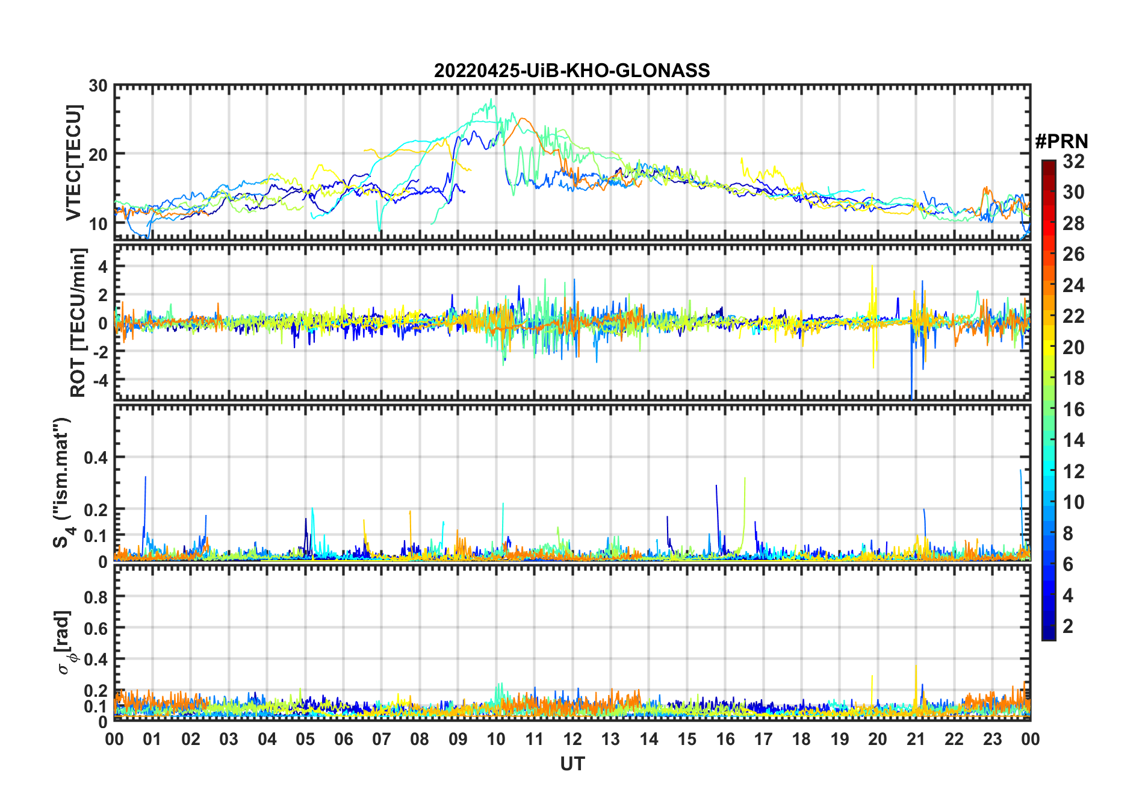The image size is (1145, 801).
Task: Select the UT x-axis label
Action: [572, 764]
